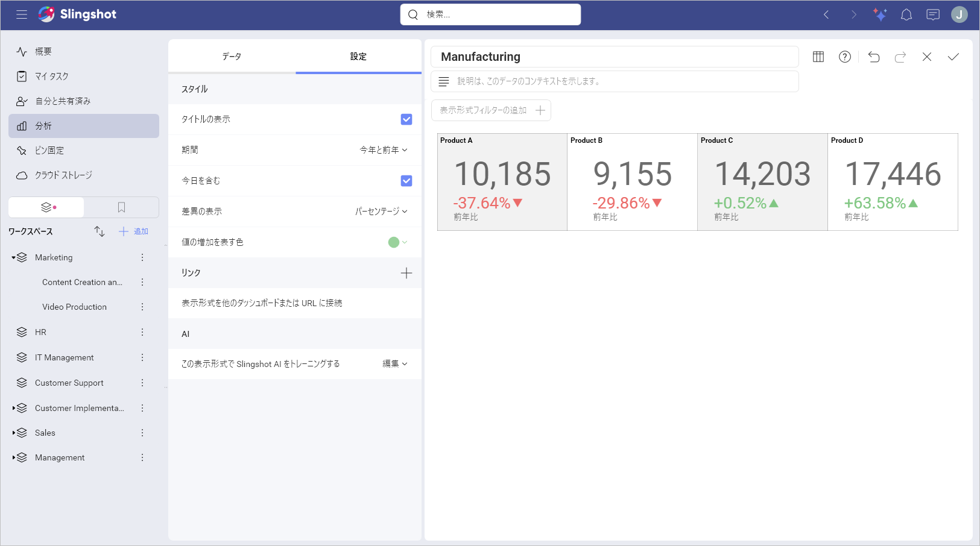Switch to the workspaces layers view
Screen dimensions: 980x546
tap(46, 207)
